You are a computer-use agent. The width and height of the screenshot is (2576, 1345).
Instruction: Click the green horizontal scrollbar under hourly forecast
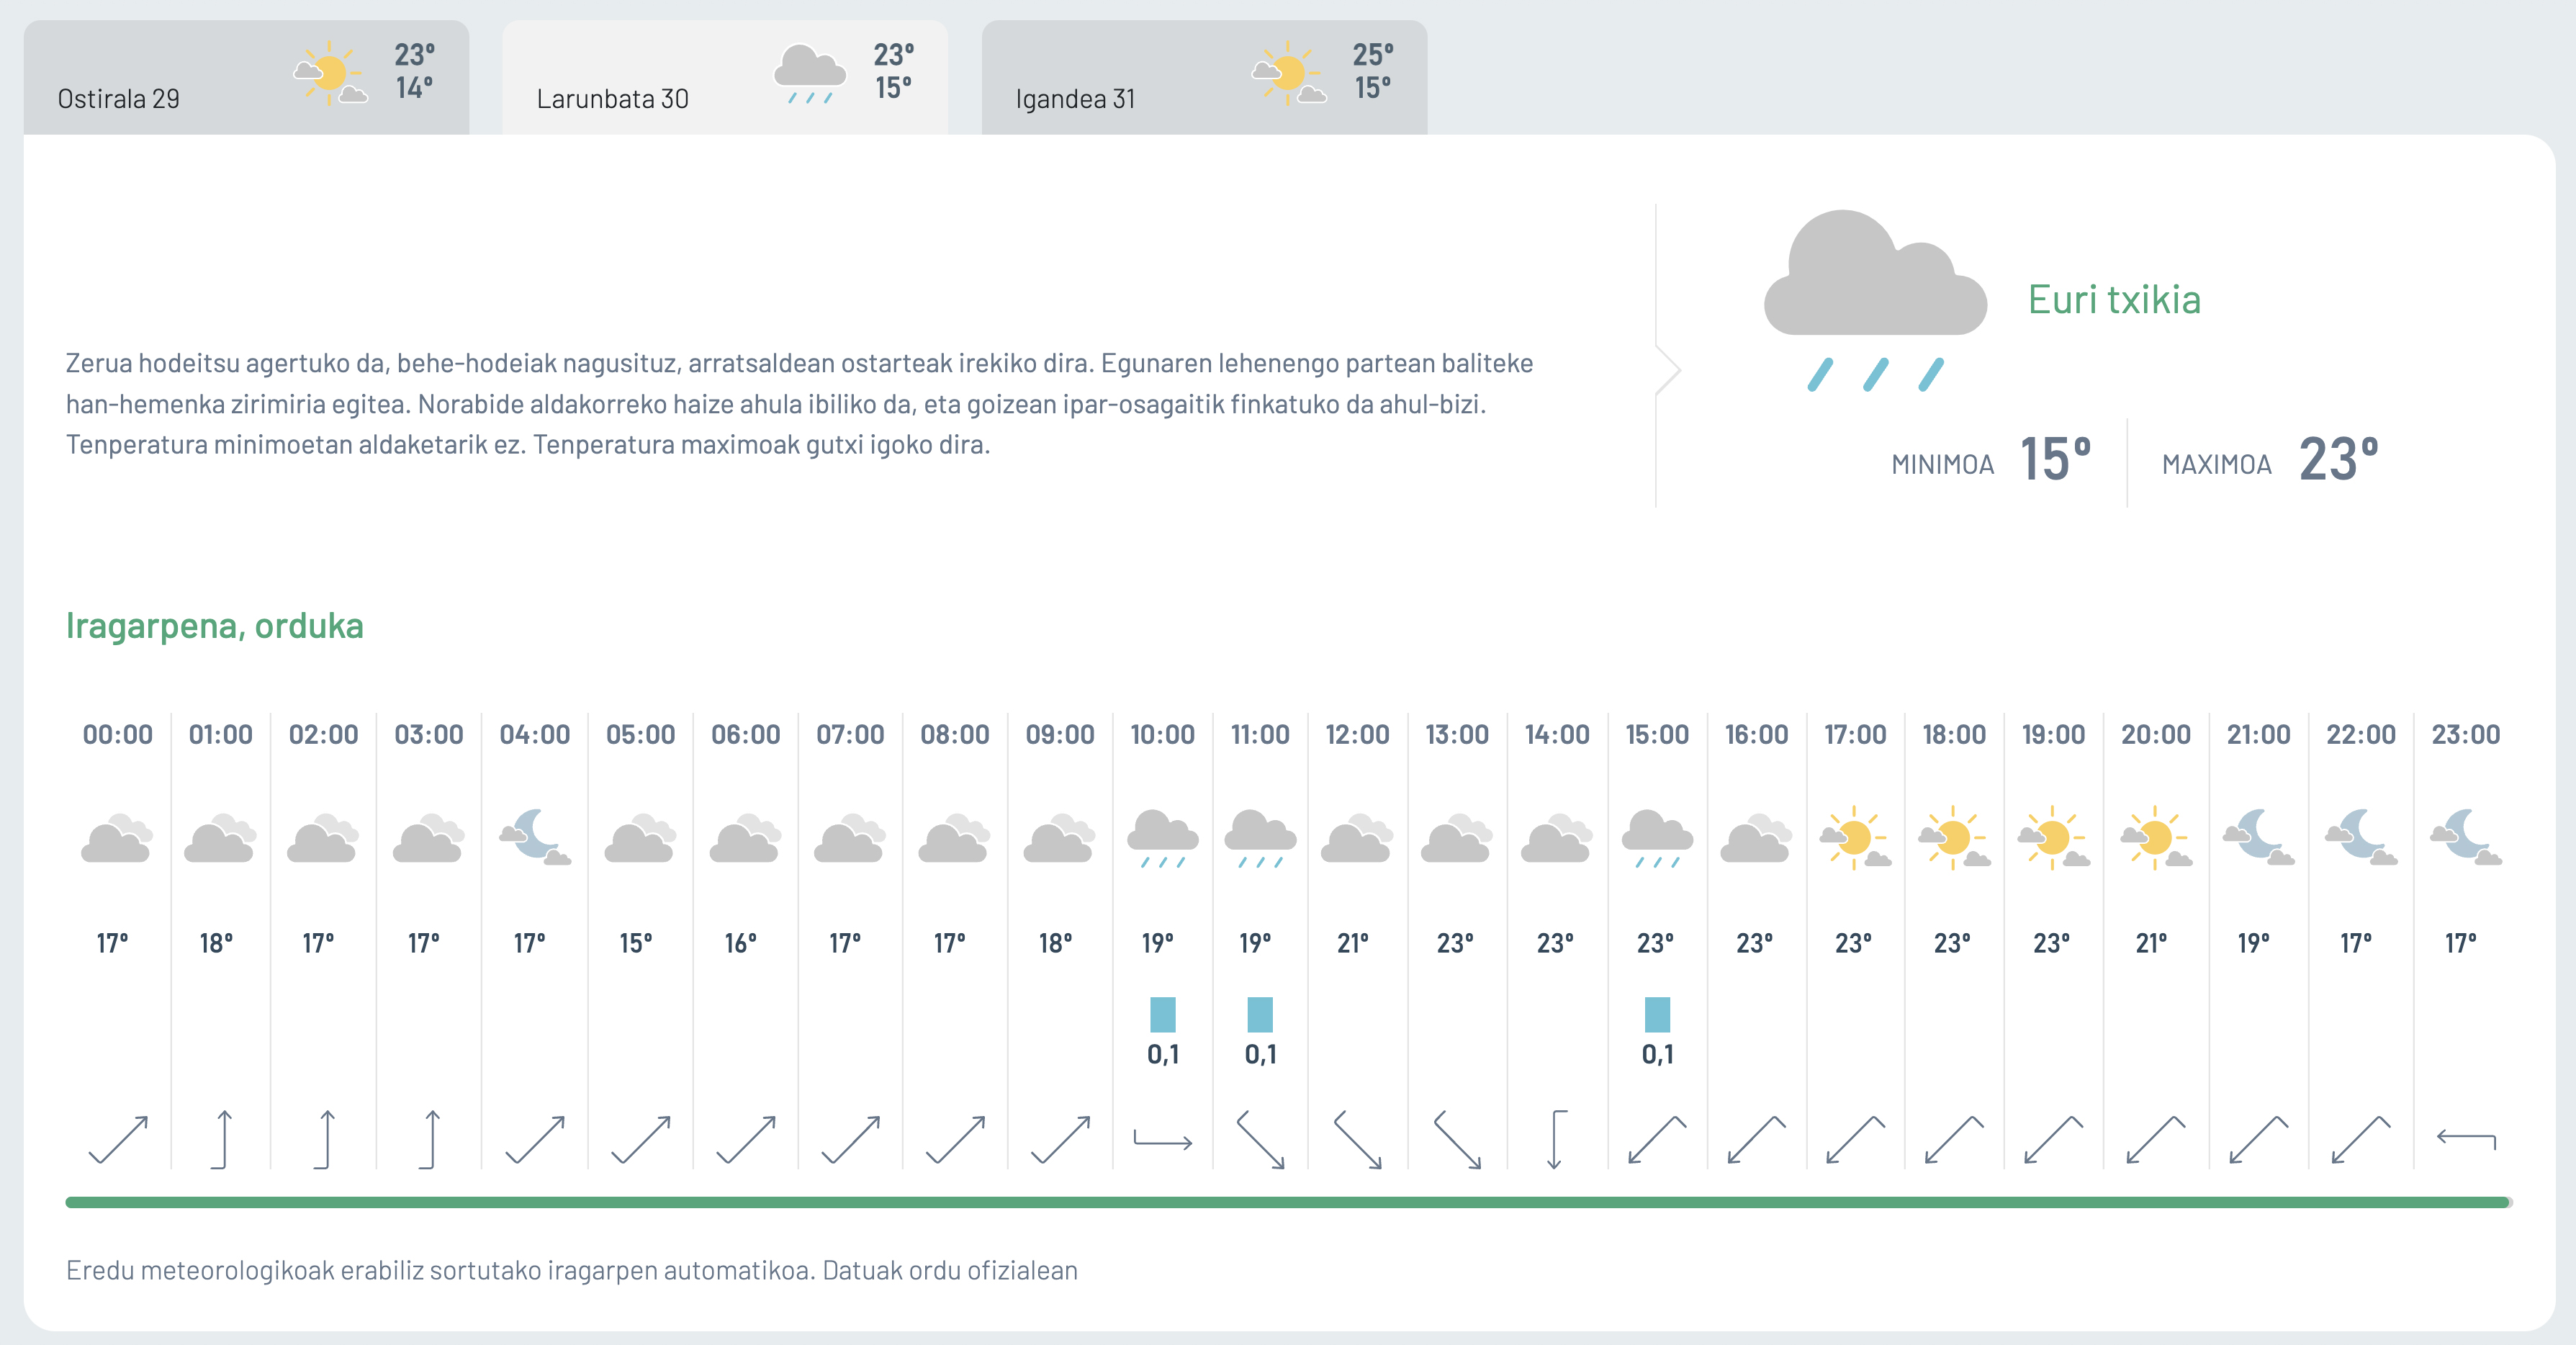[1288, 1202]
